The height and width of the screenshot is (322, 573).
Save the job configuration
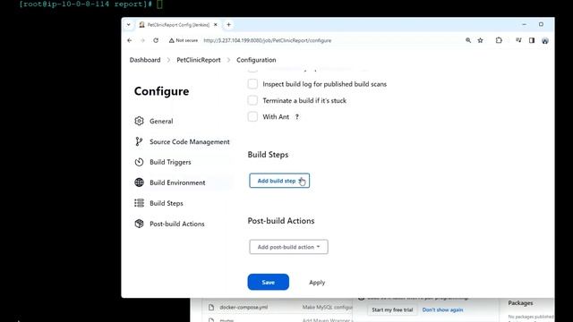pyautogui.click(x=269, y=283)
